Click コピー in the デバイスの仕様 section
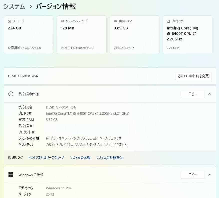Screen dimensions: 219x198 click(x=193, y=94)
